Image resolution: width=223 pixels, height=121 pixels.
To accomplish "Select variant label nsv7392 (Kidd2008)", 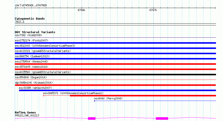I will 29,35.
